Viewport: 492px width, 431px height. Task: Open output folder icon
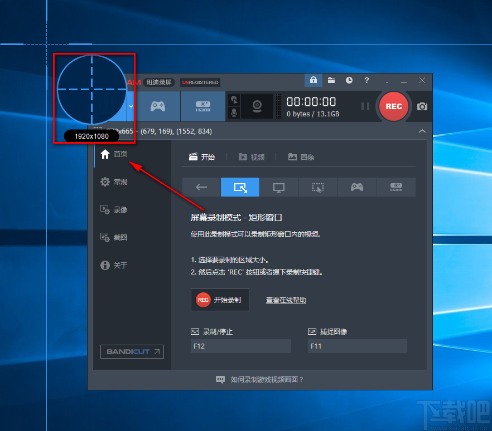(x=331, y=80)
